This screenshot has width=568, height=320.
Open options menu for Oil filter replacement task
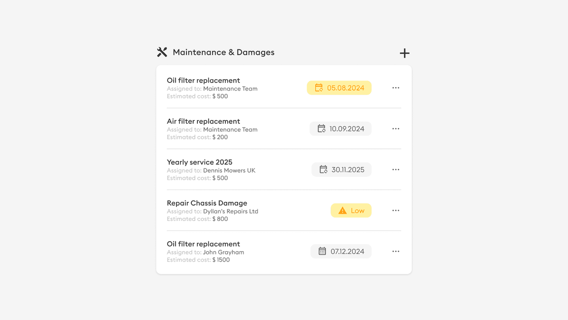396,88
